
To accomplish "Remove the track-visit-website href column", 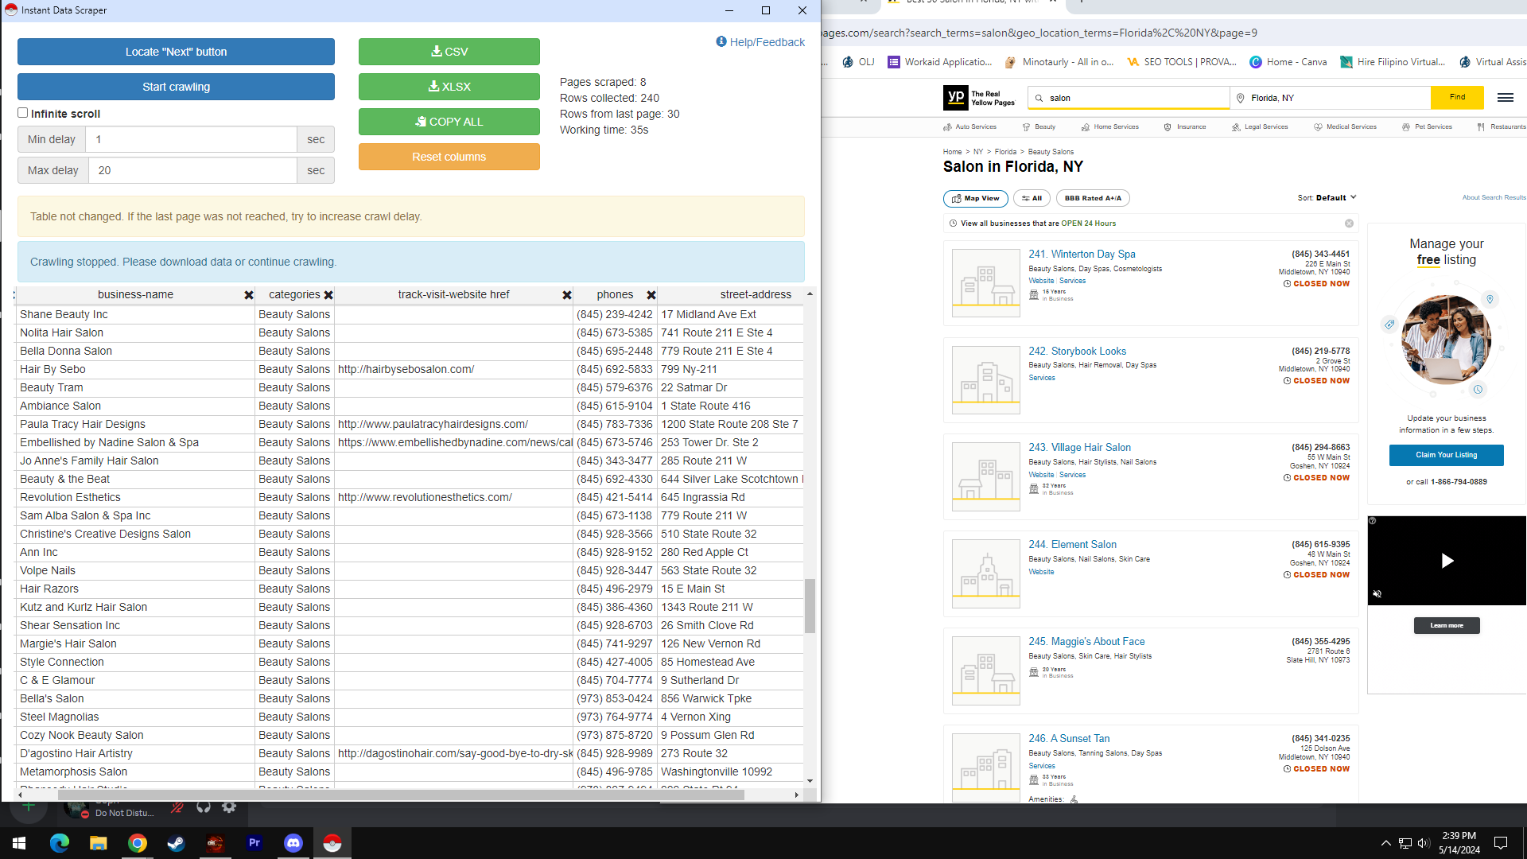I will (x=567, y=295).
